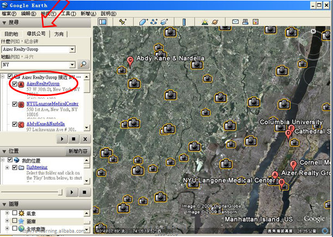Image resolution: width=333 pixels, height=237 pixels.
Task: Toggle Aizer Realty Group search folder checkbox
Action: coord(10,76)
